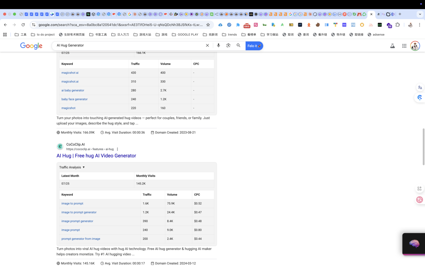Open the CoCoClip.AI site favicon

tap(60, 146)
